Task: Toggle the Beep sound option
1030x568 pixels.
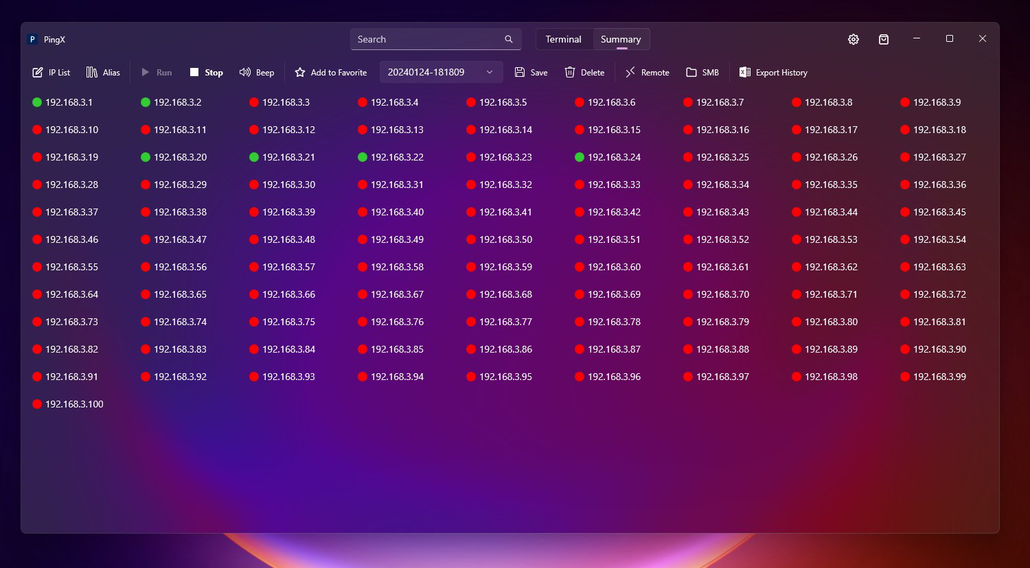Action: (257, 72)
